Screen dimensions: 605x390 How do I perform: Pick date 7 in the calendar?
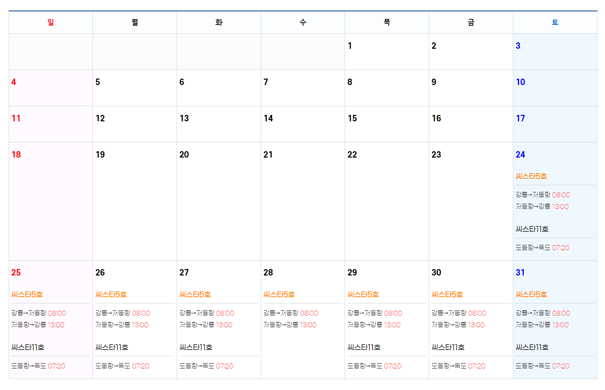pyautogui.click(x=266, y=82)
